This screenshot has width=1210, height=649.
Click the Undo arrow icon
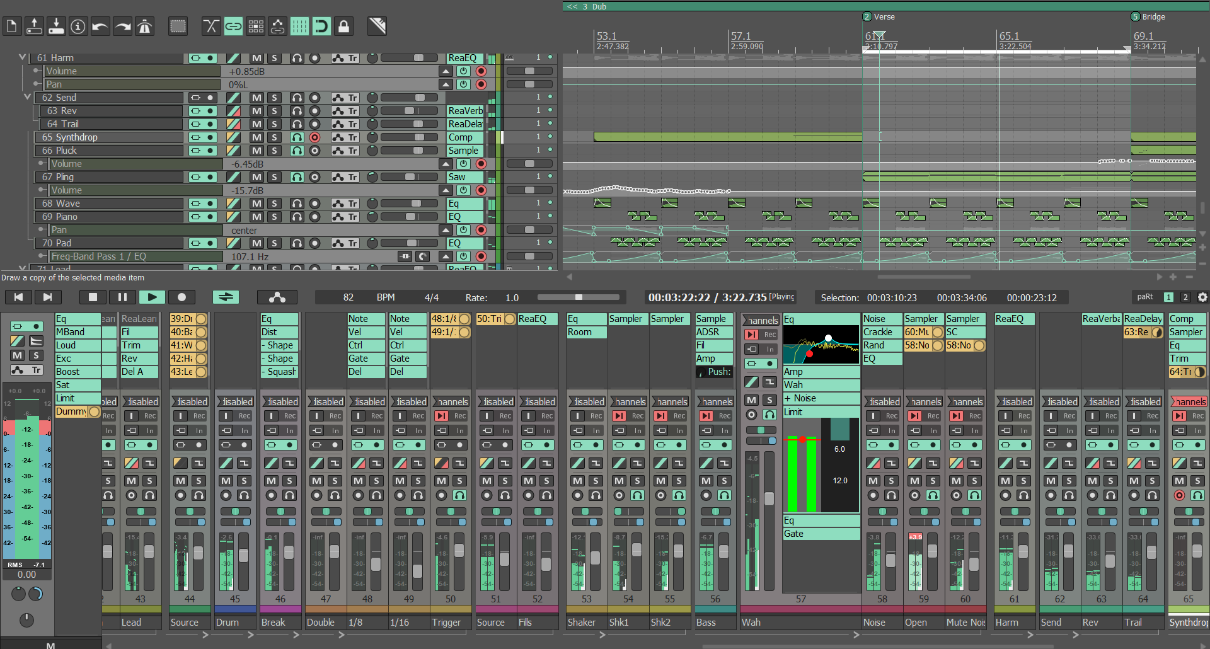(100, 26)
